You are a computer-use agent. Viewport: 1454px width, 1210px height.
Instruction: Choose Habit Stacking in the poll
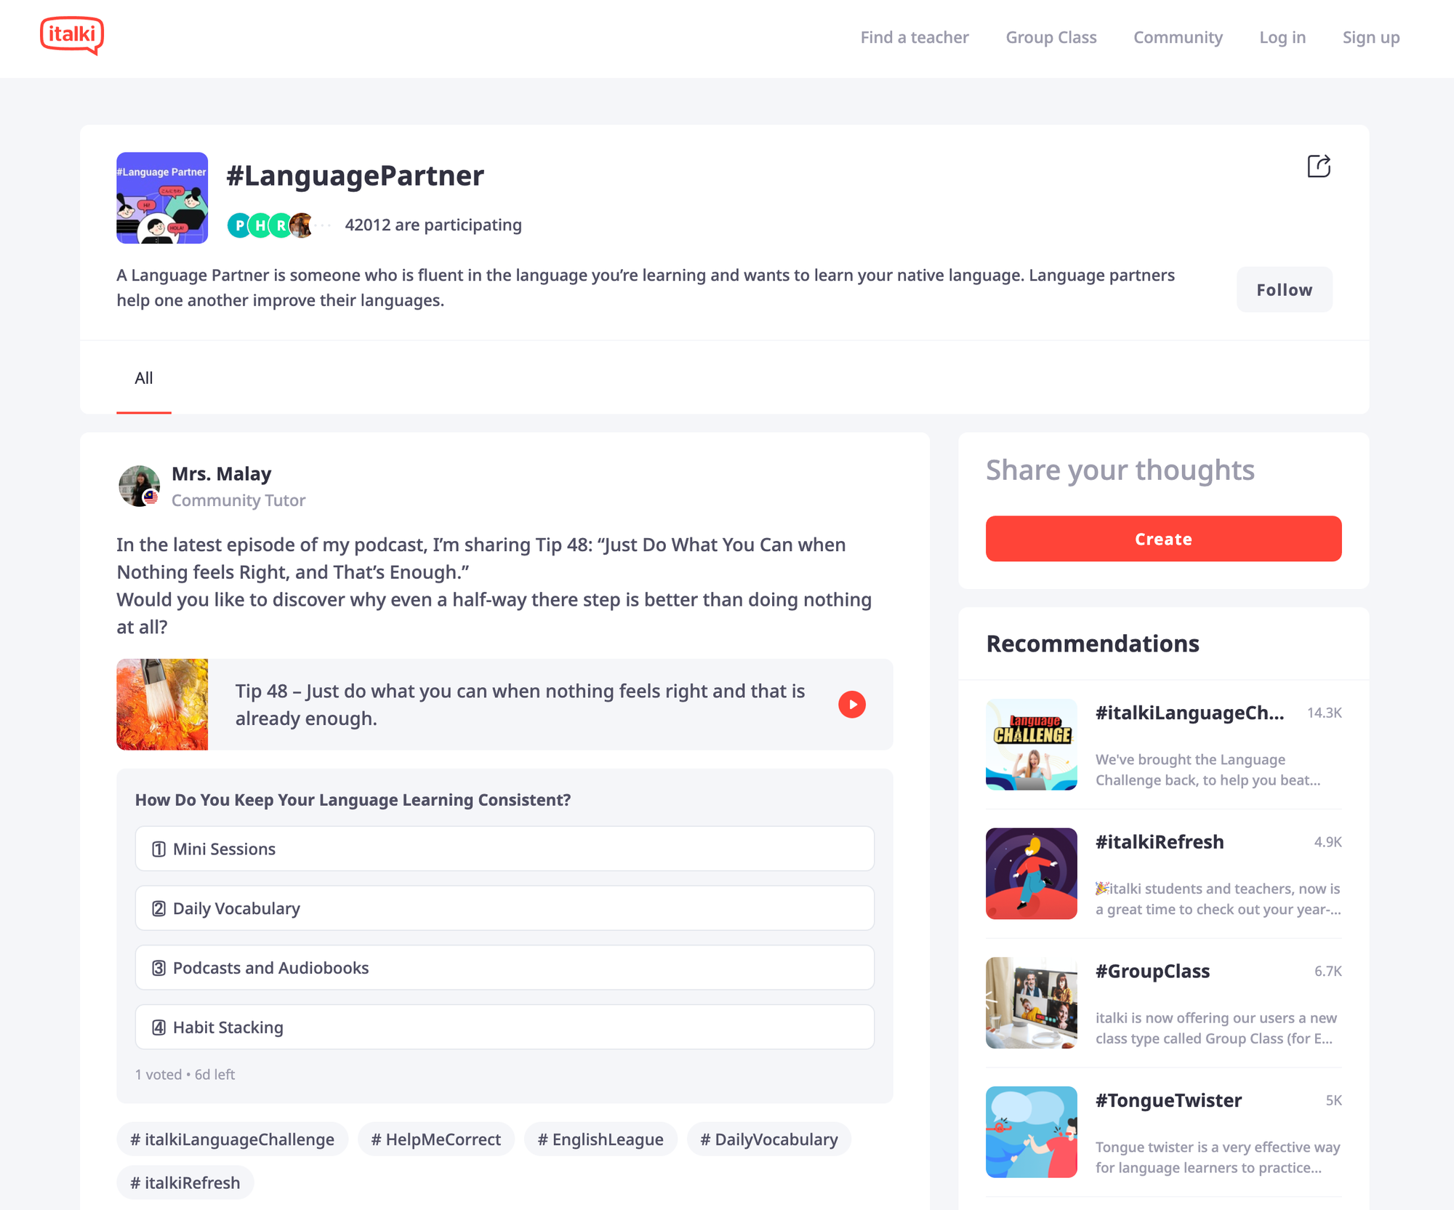click(504, 1027)
